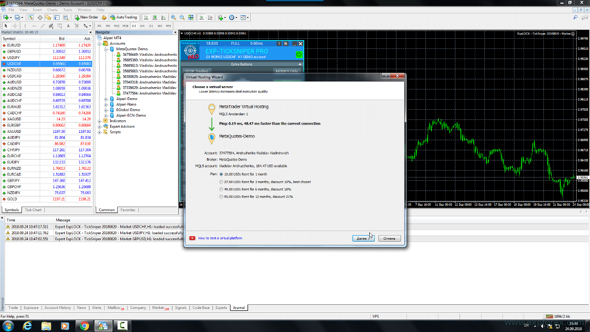Switch timeframe to D1
Image resolution: width=590 pixels, height=332 pixels.
[151, 26]
